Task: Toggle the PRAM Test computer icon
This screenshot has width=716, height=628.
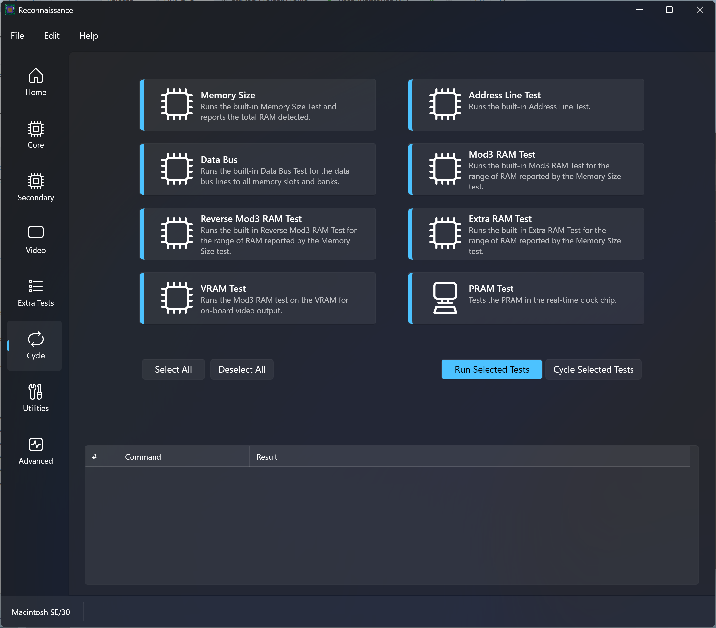Action: tap(445, 298)
